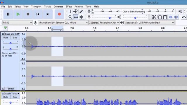Start playback with the green Play button

pos(18,14)
